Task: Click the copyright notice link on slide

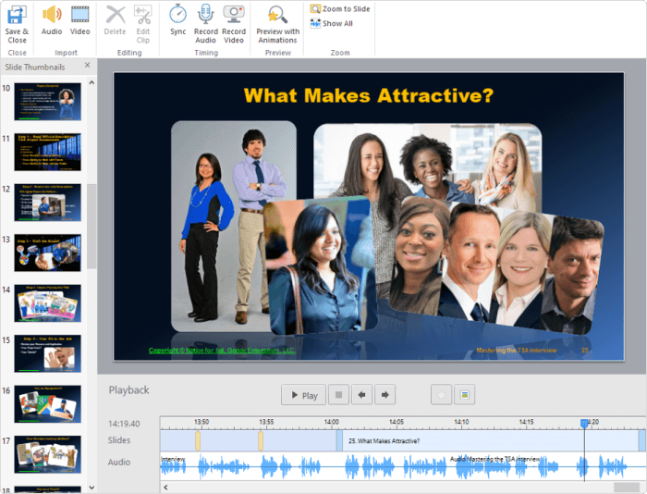Action: tap(222, 351)
